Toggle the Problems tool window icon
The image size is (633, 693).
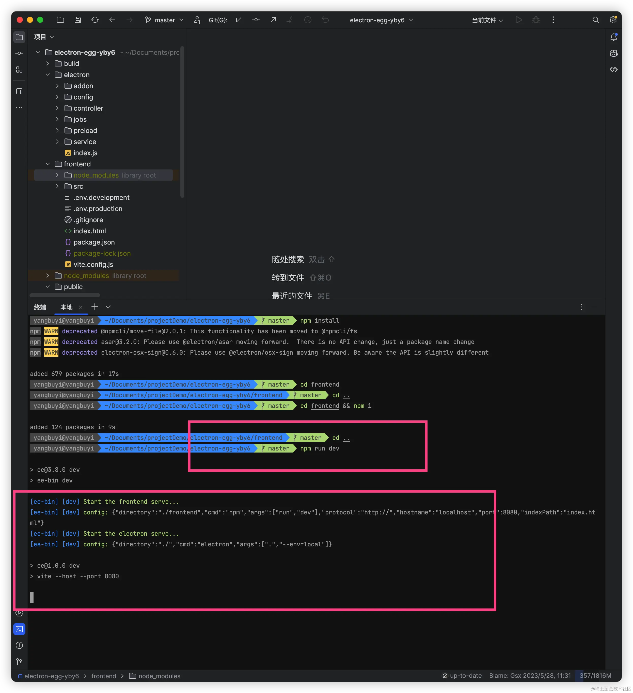[19, 645]
